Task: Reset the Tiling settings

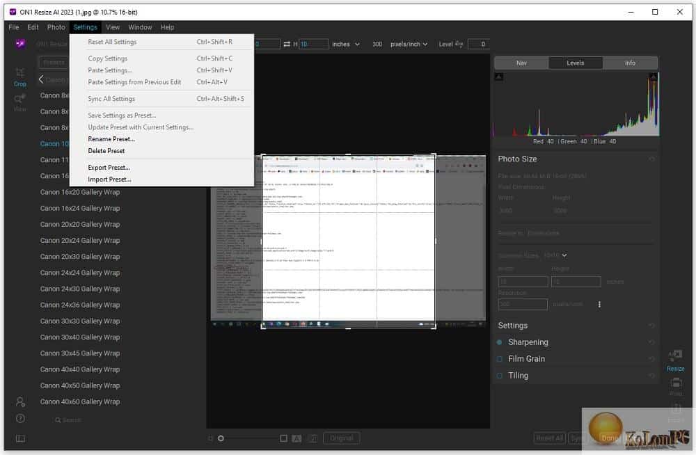Action: click(651, 376)
